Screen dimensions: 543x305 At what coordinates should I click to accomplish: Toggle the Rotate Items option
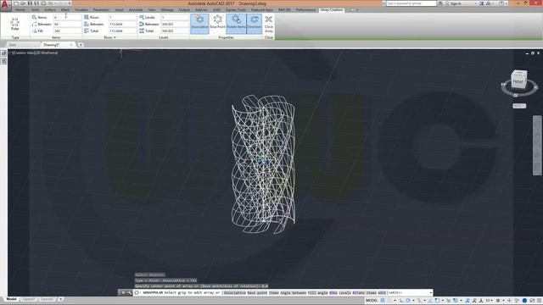click(236, 23)
